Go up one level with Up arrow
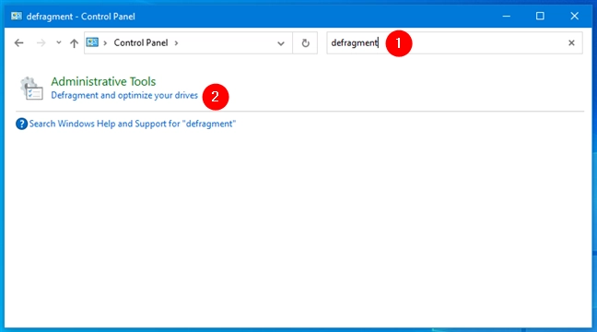Screen dimensions: 597x332 click(x=74, y=43)
